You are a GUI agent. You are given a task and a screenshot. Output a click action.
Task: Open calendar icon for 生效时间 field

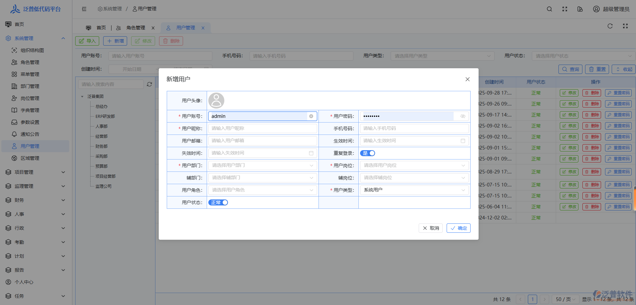coord(463,141)
